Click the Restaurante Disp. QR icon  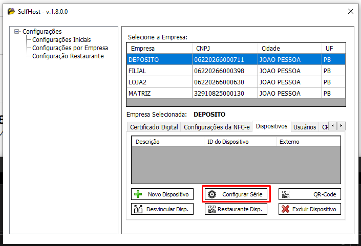pos(211,209)
